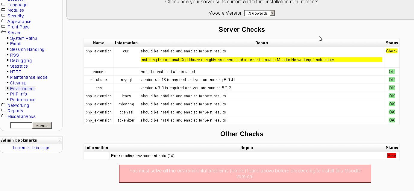This screenshot has width=414, height=191.
Task: Open the Appearance settings link
Action: 19,22
